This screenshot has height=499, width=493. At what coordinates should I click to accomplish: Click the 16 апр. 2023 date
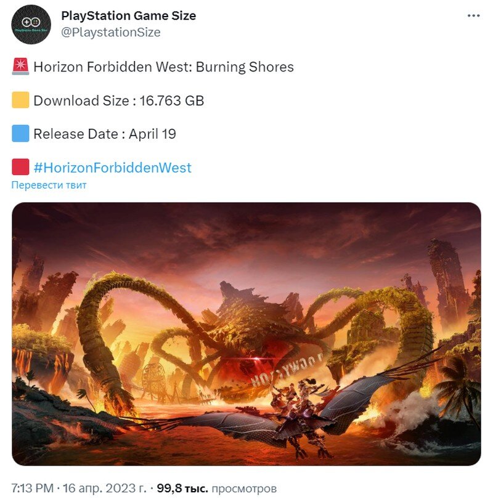pos(104,488)
